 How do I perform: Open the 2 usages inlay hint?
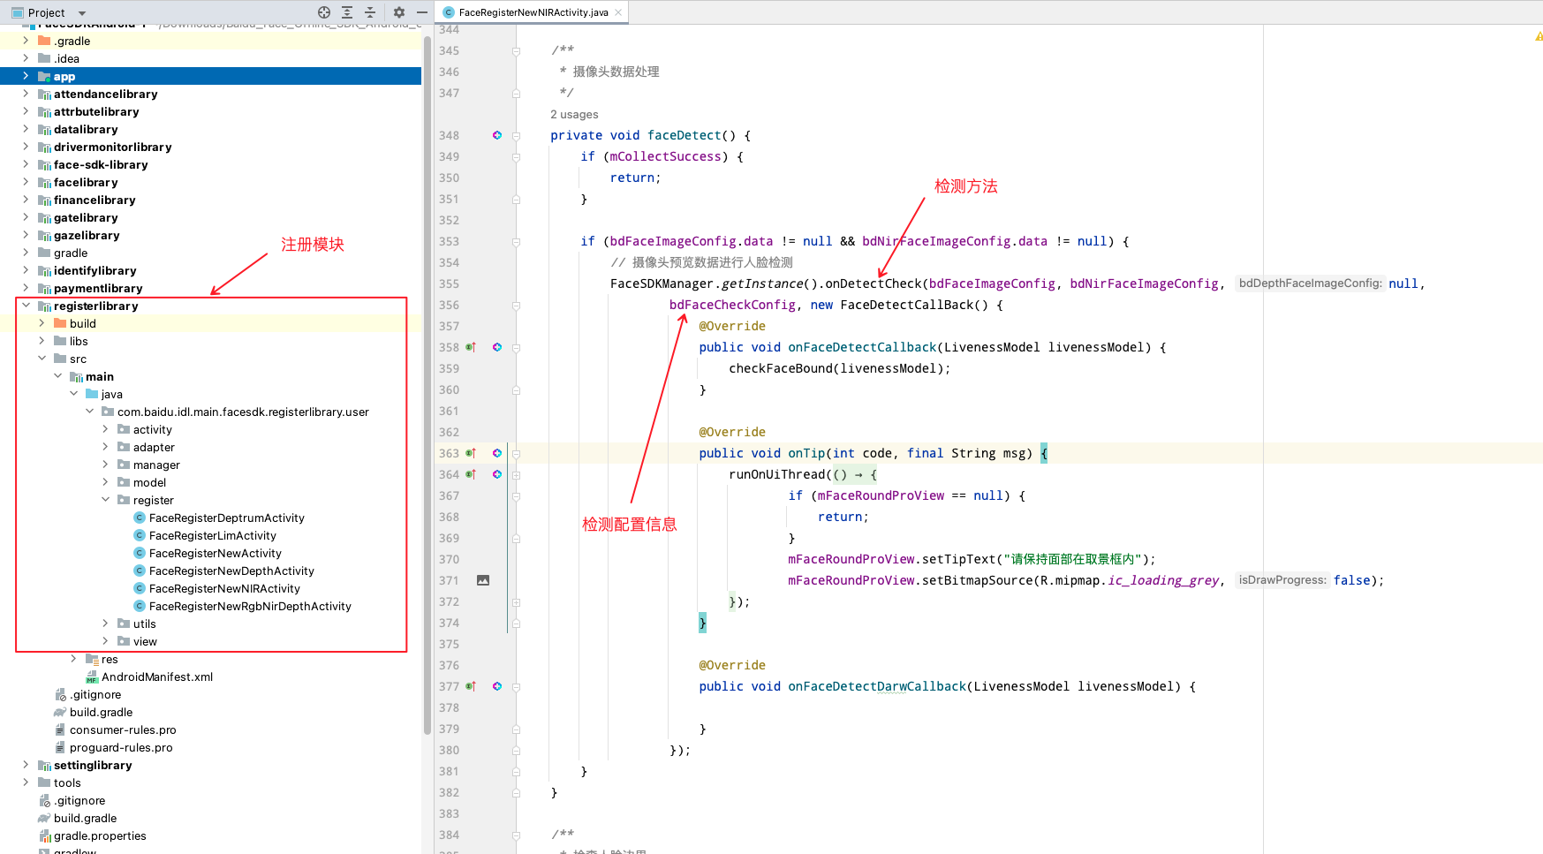pyautogui.click(x=574, y=115)
